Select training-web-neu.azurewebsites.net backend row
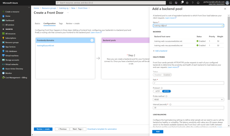 coord(188,46)
